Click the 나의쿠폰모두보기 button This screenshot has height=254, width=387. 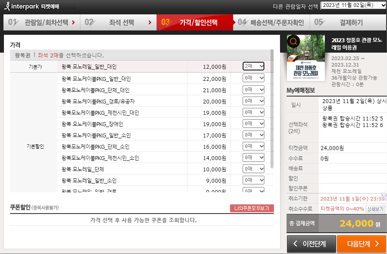[x=252, y=208]
